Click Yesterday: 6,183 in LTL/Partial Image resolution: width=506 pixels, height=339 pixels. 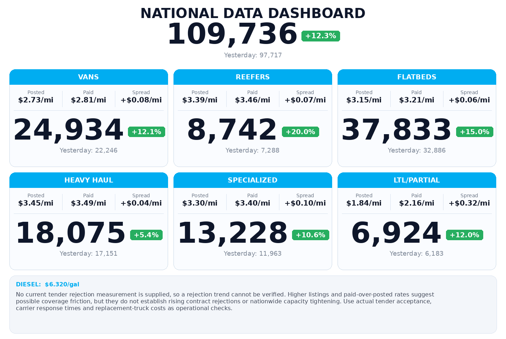417,254
